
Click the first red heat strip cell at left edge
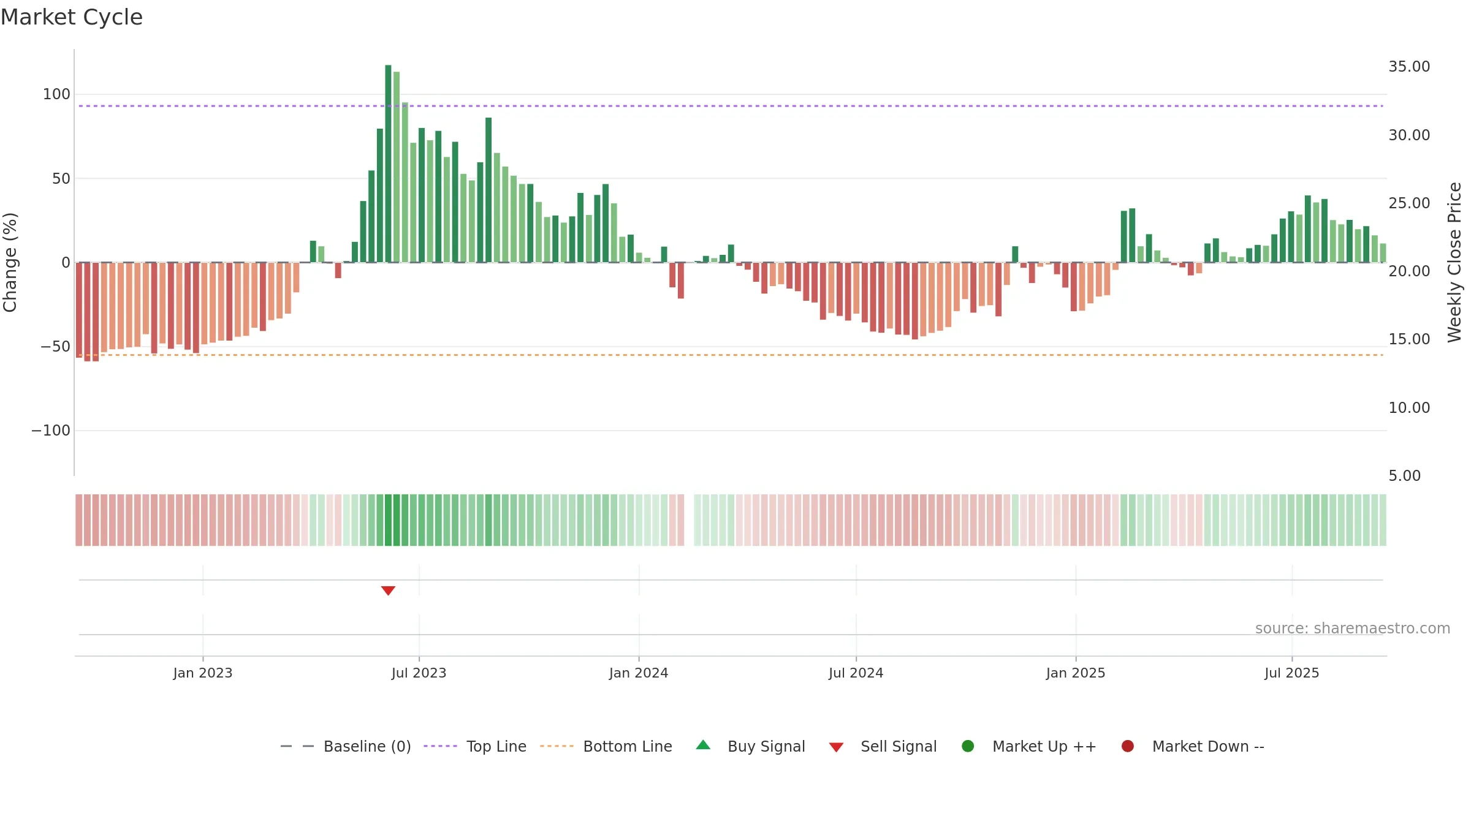(x=79, y=520)
